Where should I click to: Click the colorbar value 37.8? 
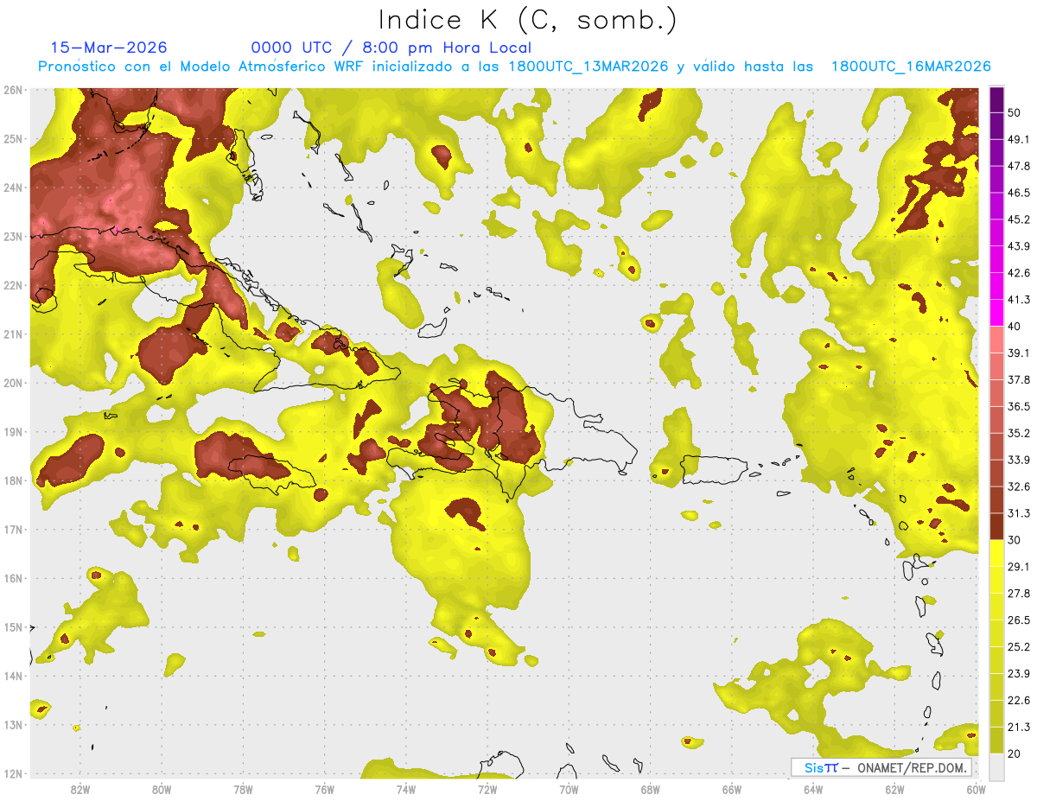tap(1019, 379)
